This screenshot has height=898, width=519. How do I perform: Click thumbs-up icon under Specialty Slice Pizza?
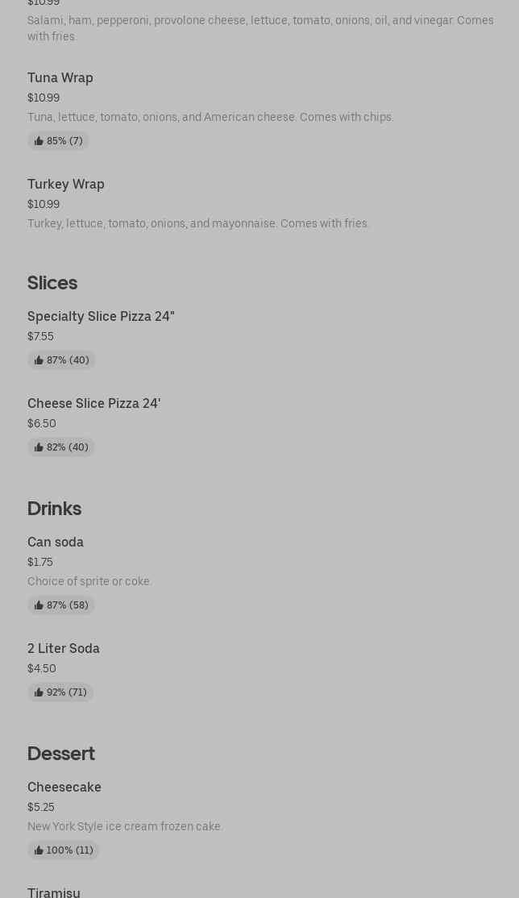[39, 360]
